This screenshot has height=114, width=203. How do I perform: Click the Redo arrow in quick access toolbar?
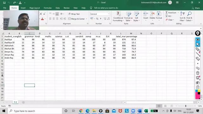click(14, 3)
